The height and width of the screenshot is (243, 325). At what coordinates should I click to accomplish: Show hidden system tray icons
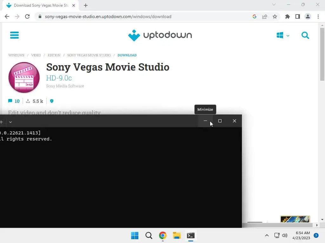click(x=267, y=235)
